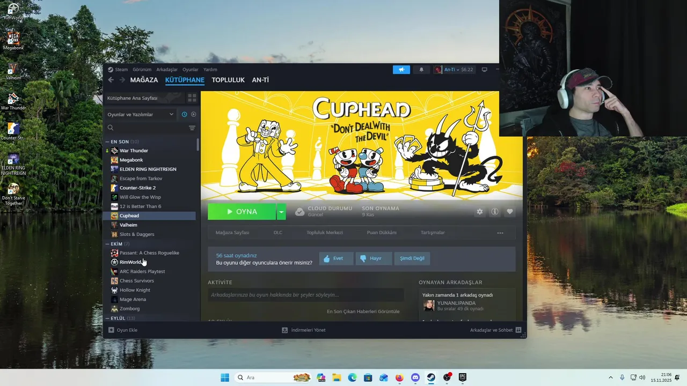
Task: Open İndirmeleri Yönet downloads manager
Action: click(x=304, y=330)
